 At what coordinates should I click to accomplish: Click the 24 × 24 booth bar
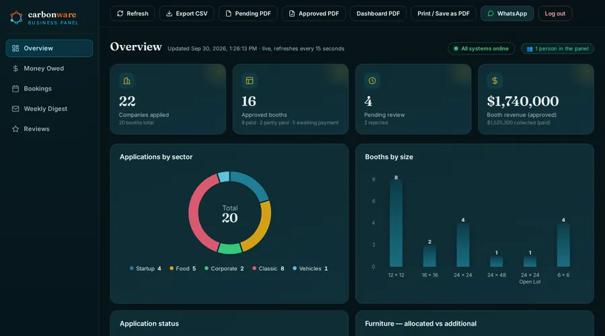click(x=463, y=245)
